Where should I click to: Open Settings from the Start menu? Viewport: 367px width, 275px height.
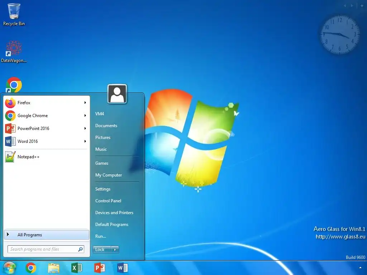tap(103, 189)
